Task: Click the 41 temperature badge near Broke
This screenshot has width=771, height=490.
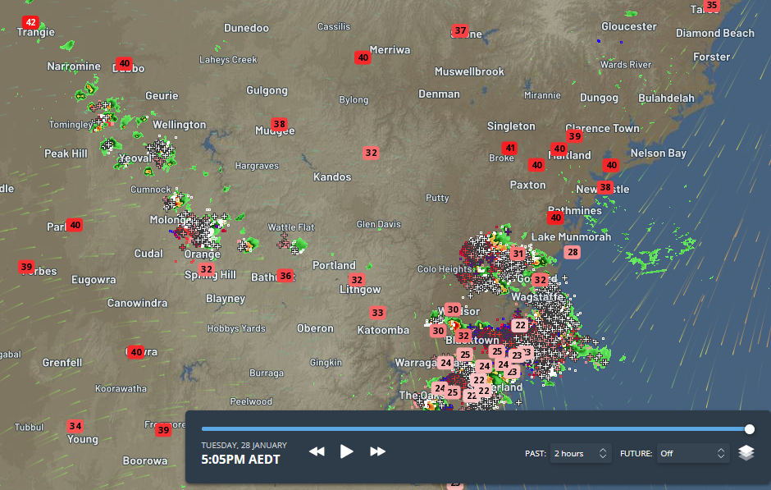Action: (x=509, y=149)
